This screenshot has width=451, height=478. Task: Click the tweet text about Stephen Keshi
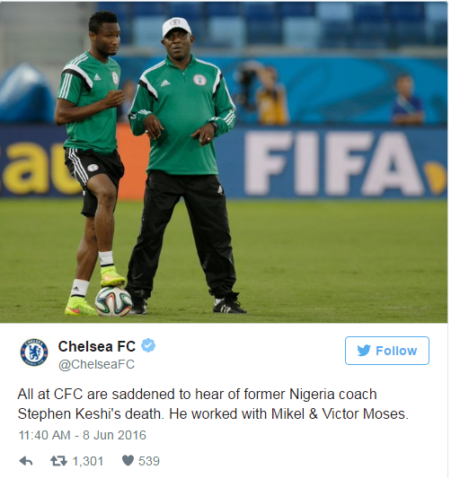click(213, 404)
